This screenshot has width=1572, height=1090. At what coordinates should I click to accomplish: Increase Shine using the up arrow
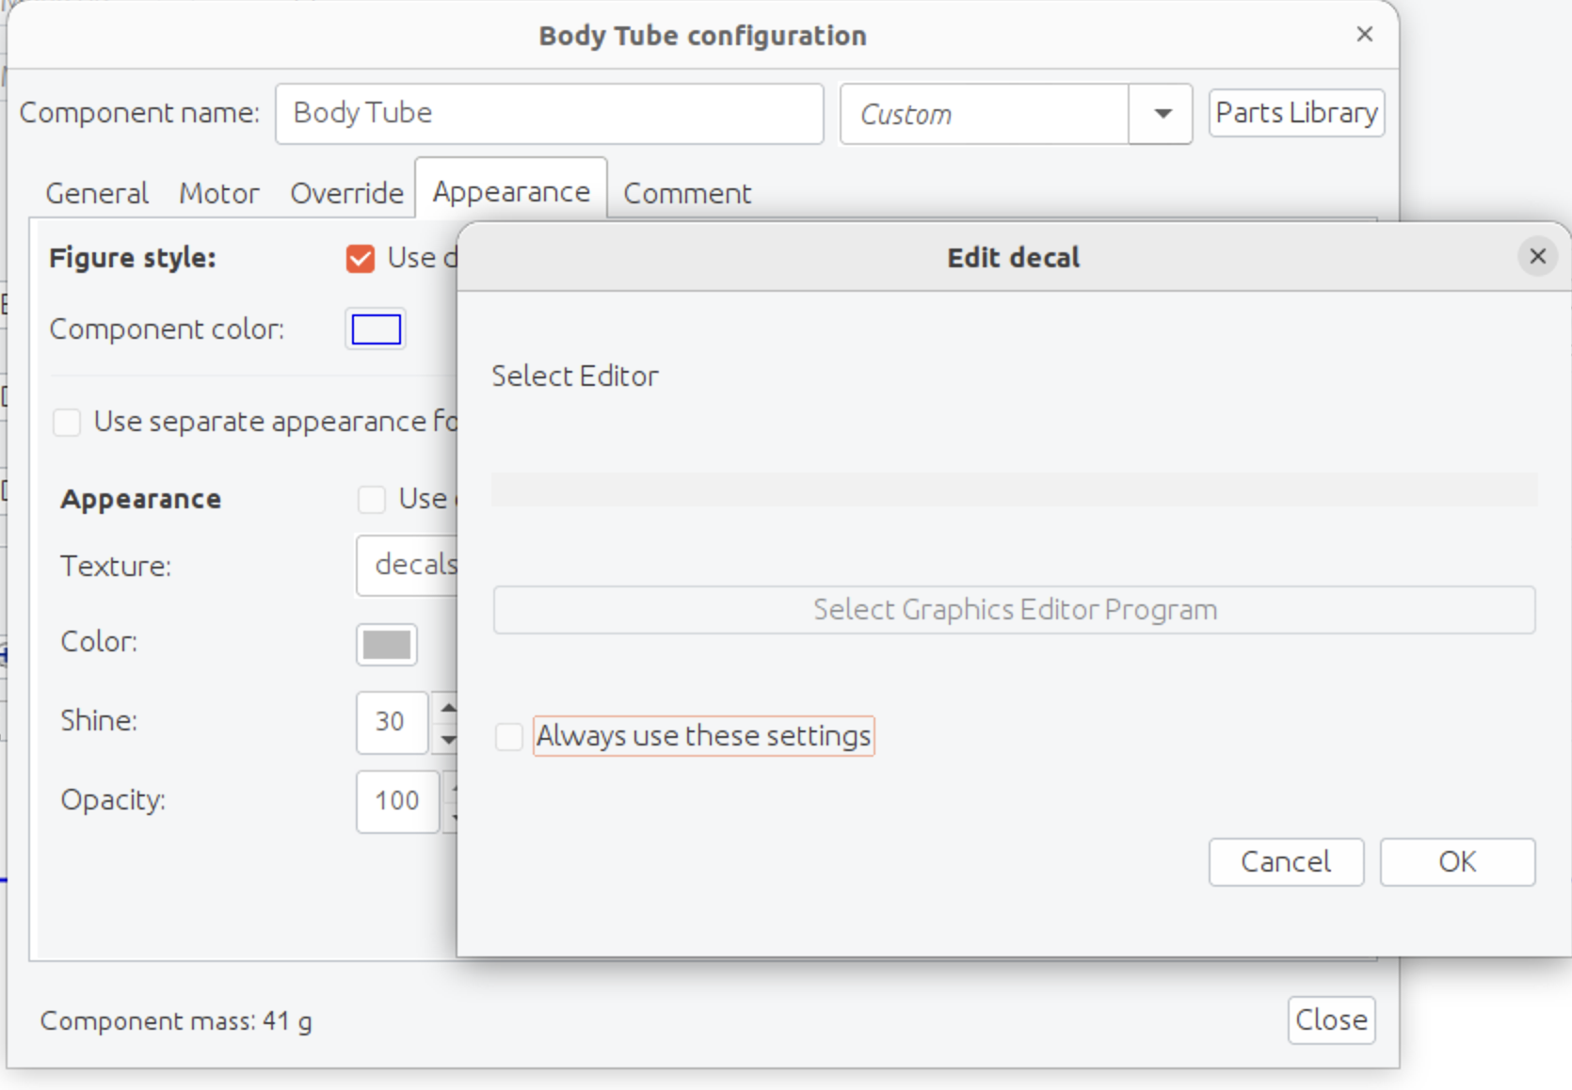click(449, 708)
